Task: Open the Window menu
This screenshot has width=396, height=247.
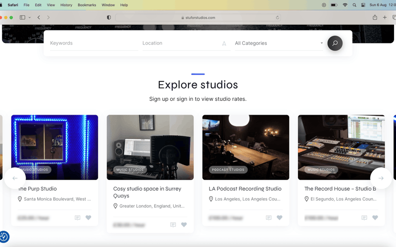Action: pyautogui.click(x=108, y=5)
